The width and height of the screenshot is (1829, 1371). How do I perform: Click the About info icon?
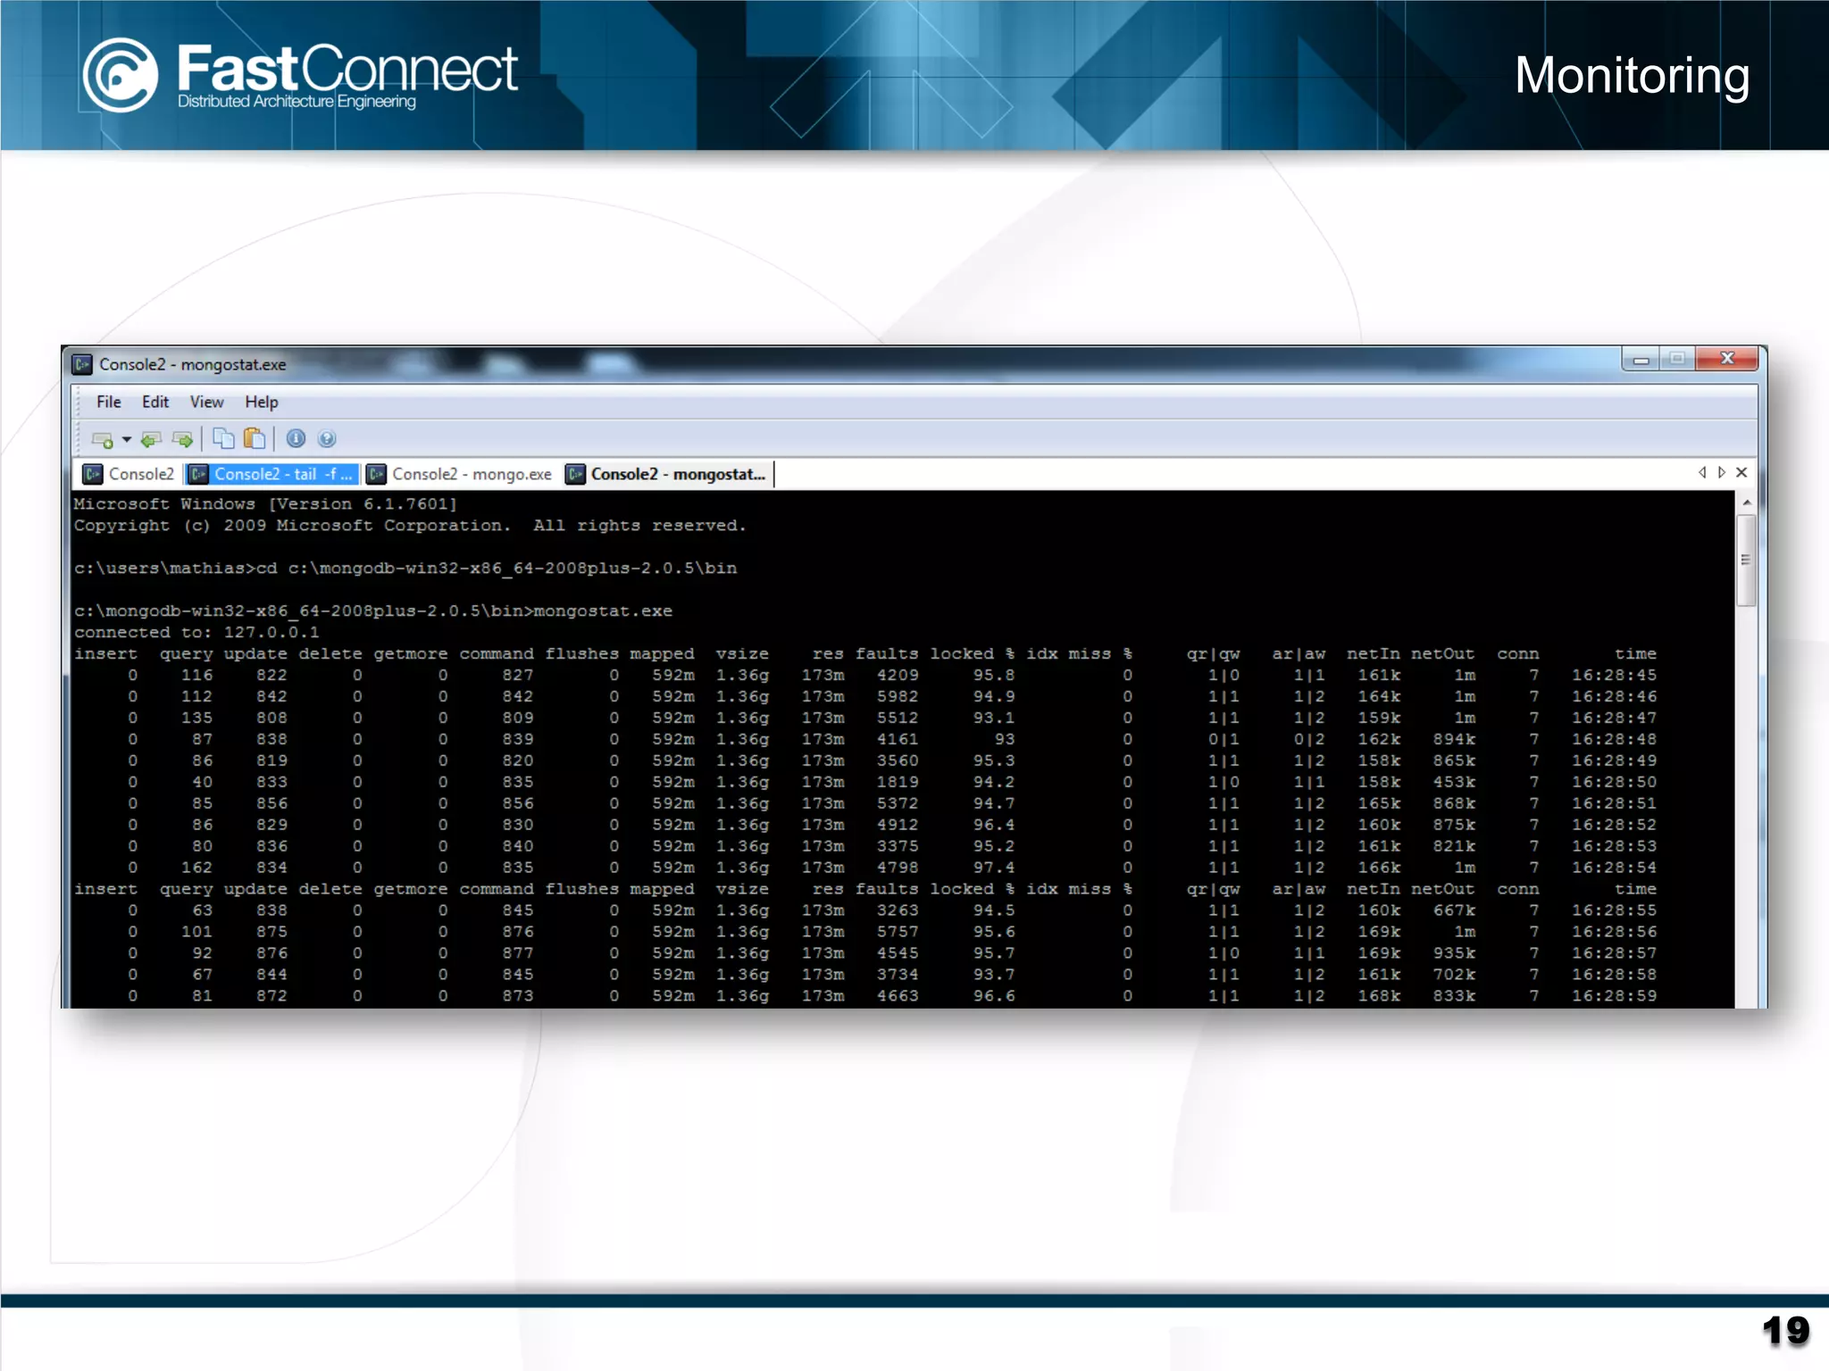tap(296, 438)
